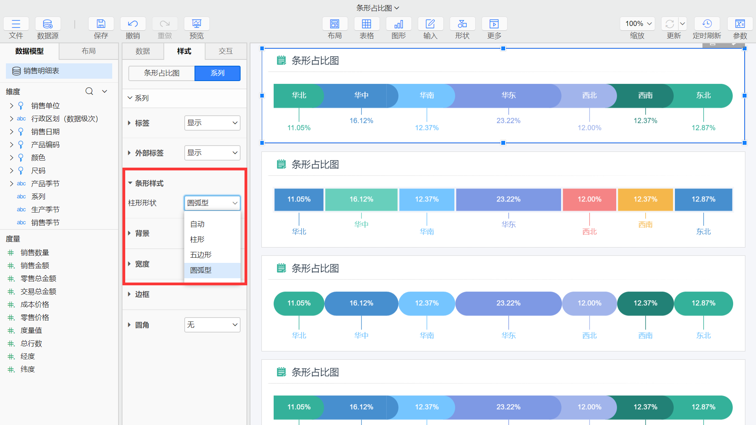Click the Undo toolbar icon
Viewport: 756px width, 425px height.
pos(133,24)
